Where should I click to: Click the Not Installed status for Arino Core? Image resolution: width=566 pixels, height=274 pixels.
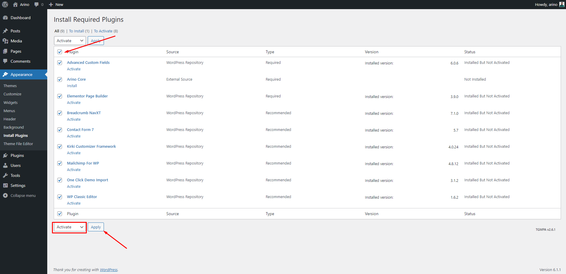pyautogui.click(x=475, y=79)
